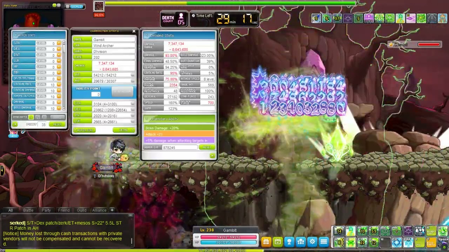This screenshot has width=449, height=252.
Task: Click the purple eye quick slot skill
Action: tap(408, 231)
